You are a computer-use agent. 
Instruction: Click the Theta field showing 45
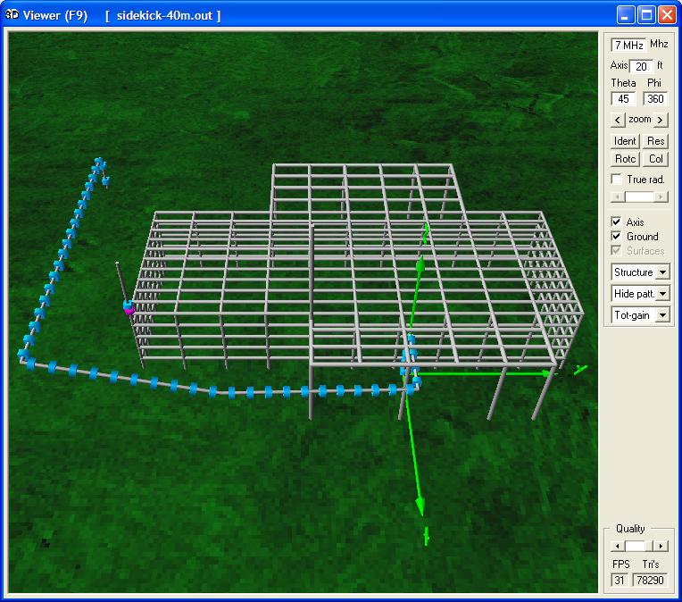(623, 99)
